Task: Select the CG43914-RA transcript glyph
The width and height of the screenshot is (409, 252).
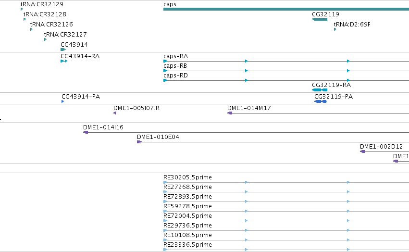Action: [64, 61]
